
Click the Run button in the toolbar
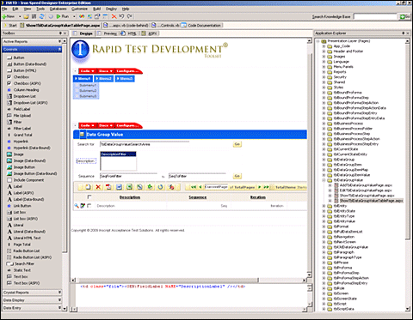63,16
